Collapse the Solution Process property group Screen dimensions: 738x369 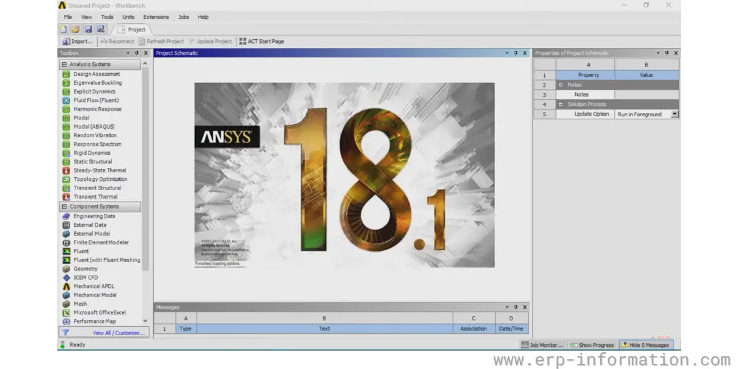tap(560, 105)
